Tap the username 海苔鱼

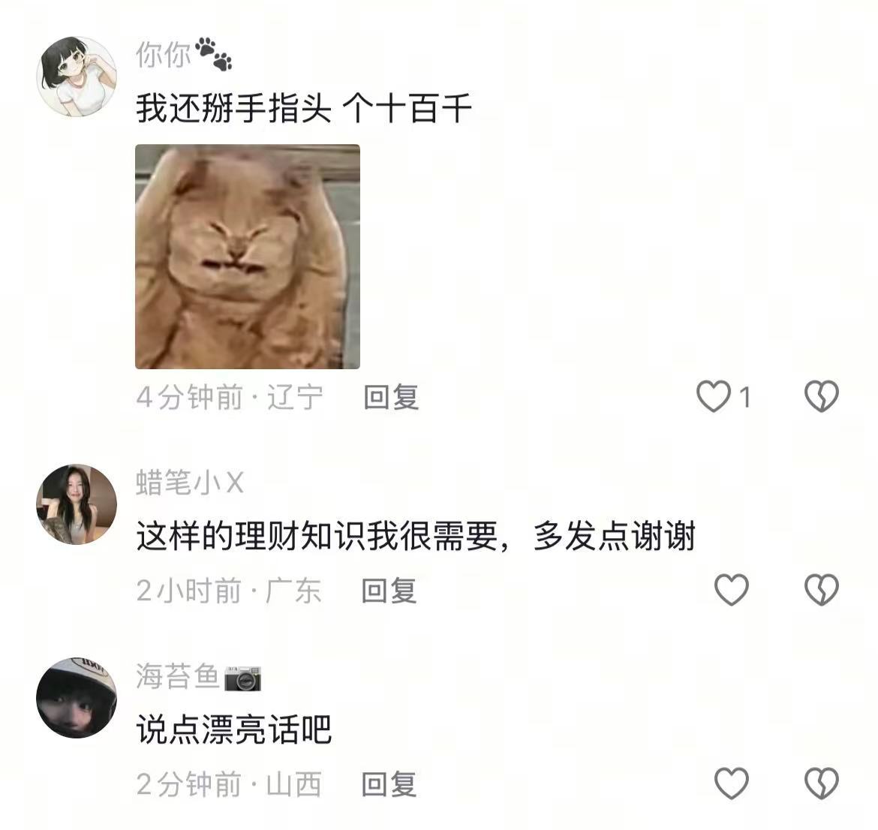point(178,675)
